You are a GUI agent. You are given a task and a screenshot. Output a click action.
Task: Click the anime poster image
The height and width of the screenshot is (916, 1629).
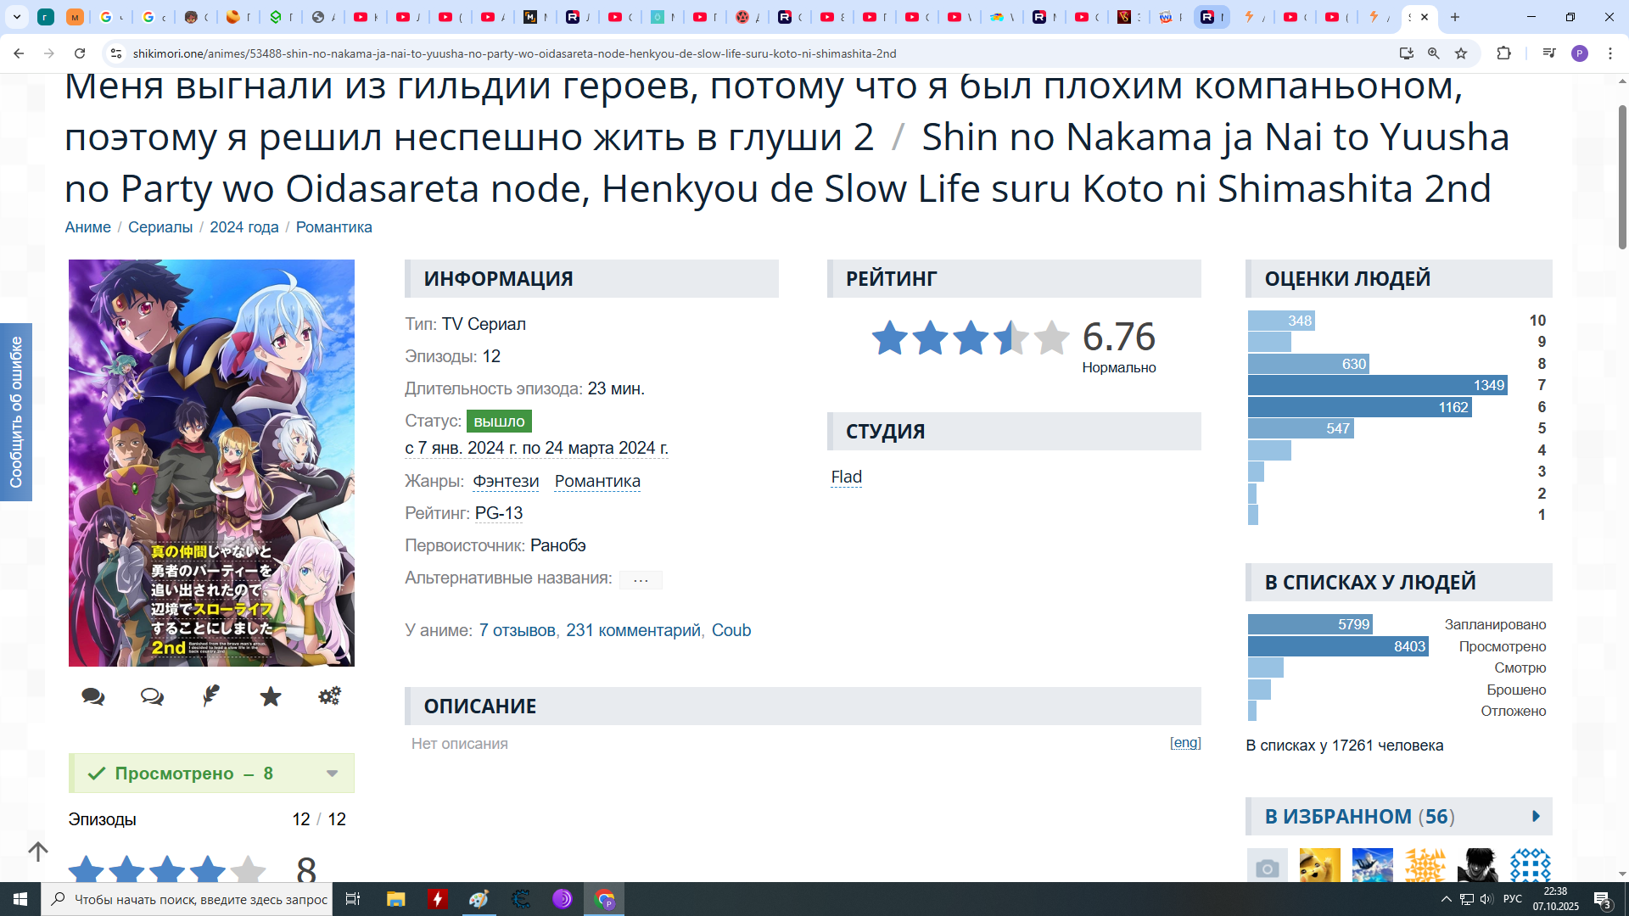tap(211, 462)
